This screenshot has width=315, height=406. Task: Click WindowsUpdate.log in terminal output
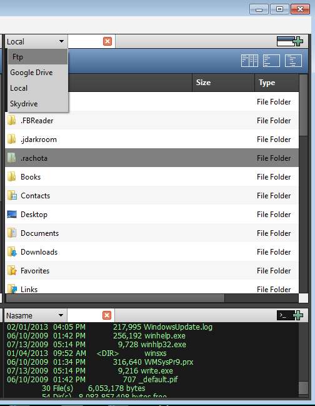point(178,327)
